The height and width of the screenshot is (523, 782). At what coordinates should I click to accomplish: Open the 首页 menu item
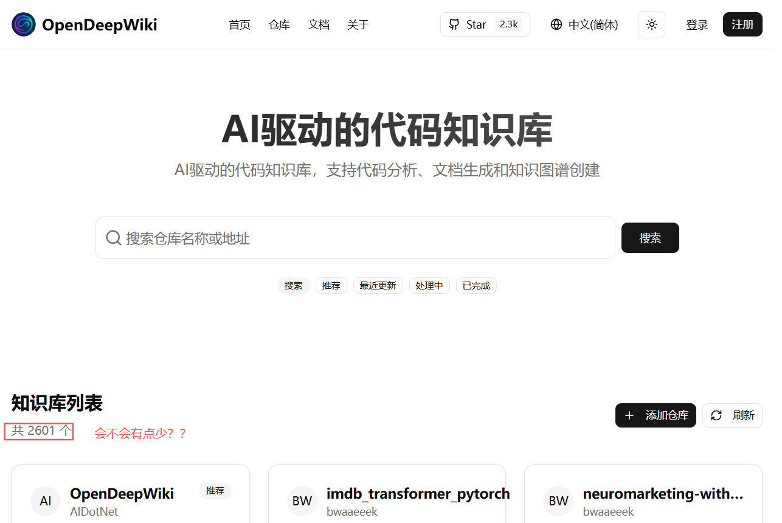[x=239, y=24]
